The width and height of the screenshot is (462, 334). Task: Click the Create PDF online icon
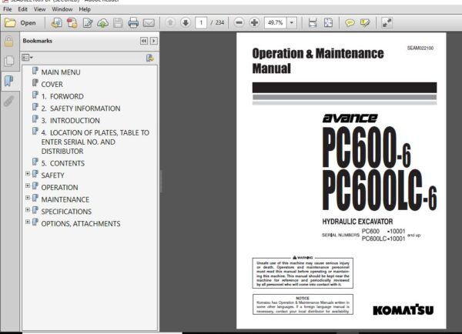pos(56,22)
